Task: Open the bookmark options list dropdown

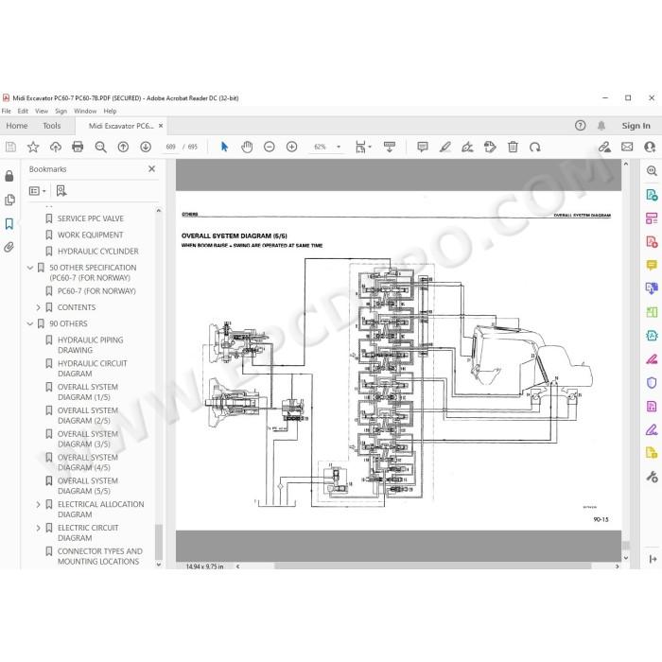Action: point(37,191)
